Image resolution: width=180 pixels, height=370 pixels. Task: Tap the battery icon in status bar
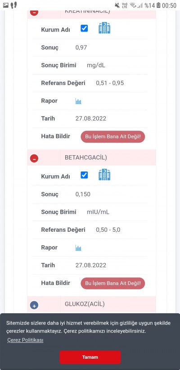[x=158, y=5]
